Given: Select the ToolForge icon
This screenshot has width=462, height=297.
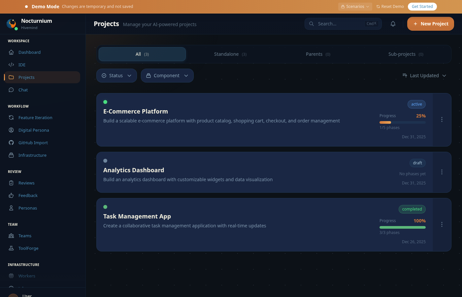Looking at the screenshot, I should 11,248.
